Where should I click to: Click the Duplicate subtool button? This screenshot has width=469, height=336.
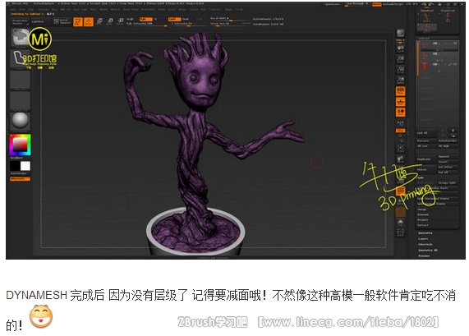pyautogui.click(x=427, y=159)
